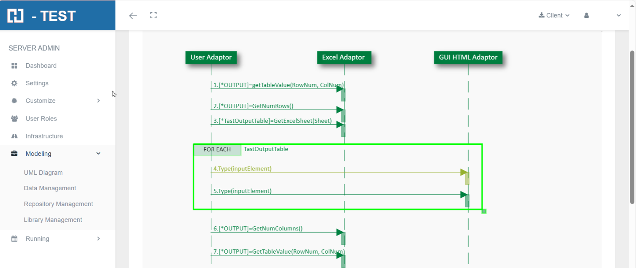Open the top-right account chevron menu
636x268 pixels.
(619, 16)
